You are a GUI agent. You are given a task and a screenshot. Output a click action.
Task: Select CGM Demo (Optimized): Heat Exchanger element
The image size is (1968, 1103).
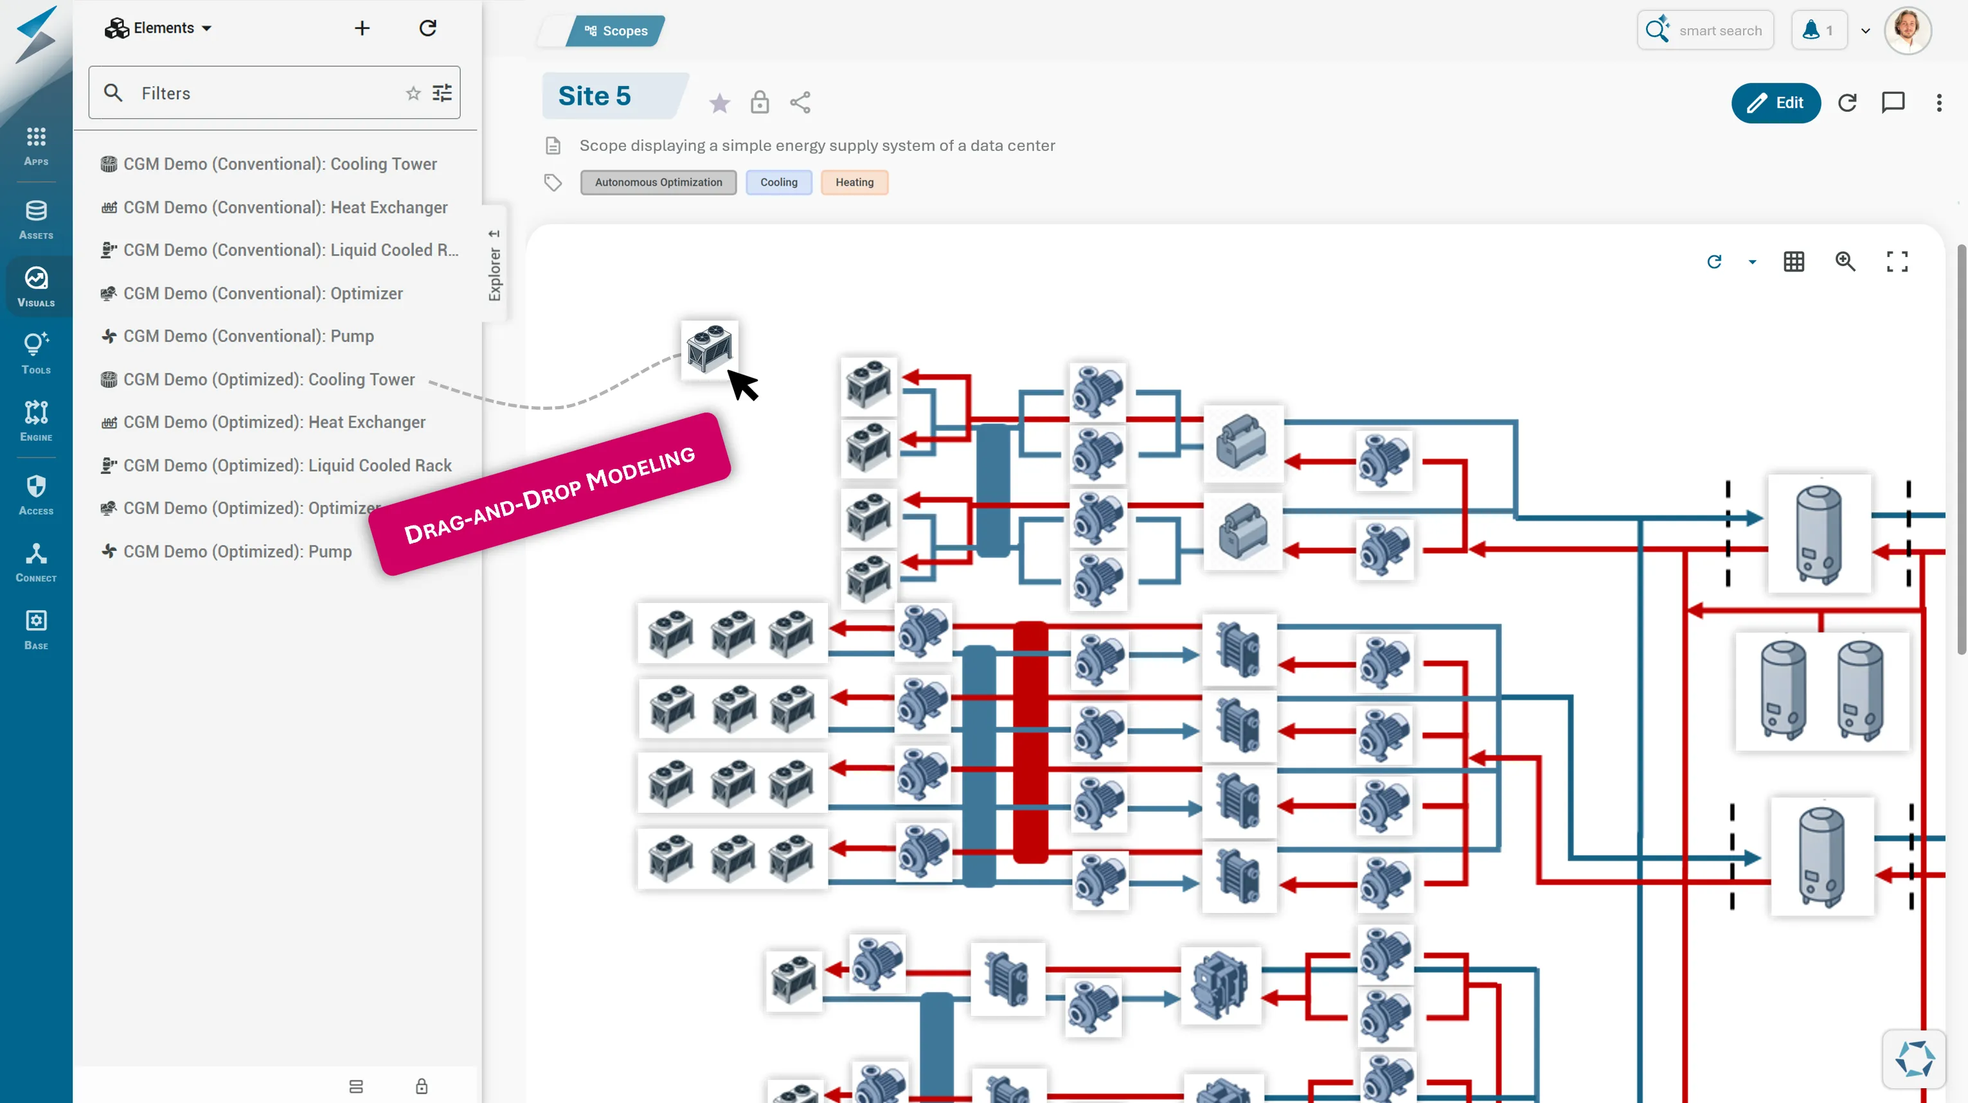(274, 423)
